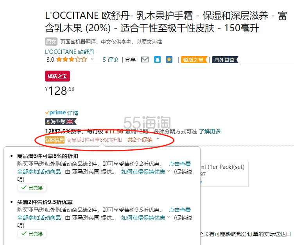Share via the QQ penguin icon
The height and width of the screenshot is (245, 294).
pos(157,60)
